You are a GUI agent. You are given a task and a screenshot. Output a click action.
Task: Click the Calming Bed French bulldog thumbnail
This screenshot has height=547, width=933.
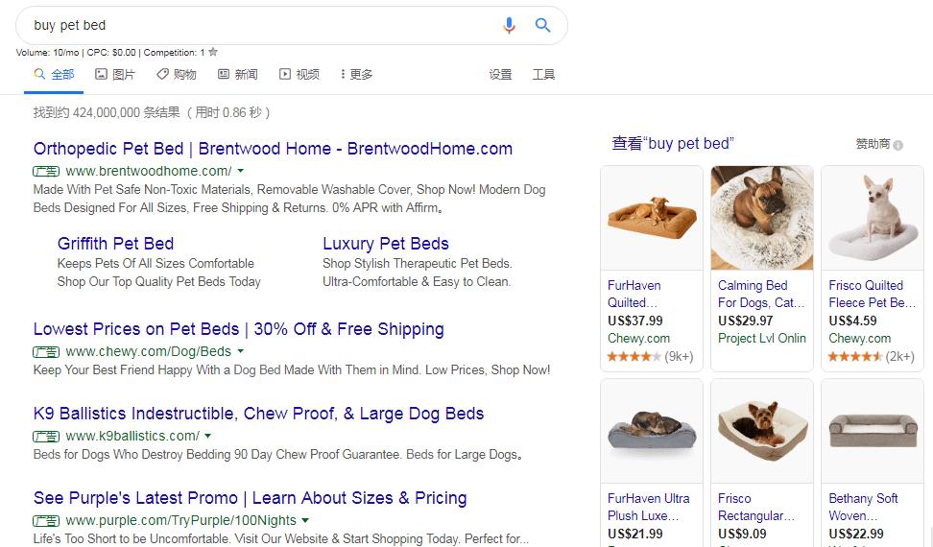(x=762, y=218)
